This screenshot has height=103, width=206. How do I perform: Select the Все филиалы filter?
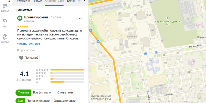point(42,93)
